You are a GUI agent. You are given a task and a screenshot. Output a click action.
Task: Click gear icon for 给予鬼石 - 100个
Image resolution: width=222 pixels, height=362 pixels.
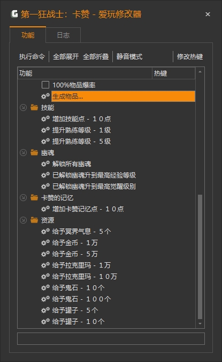45,299
